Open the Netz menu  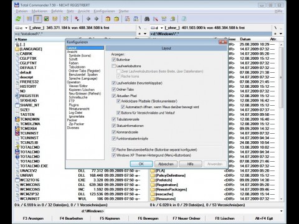pyautogui.click(x=70, y=11)
